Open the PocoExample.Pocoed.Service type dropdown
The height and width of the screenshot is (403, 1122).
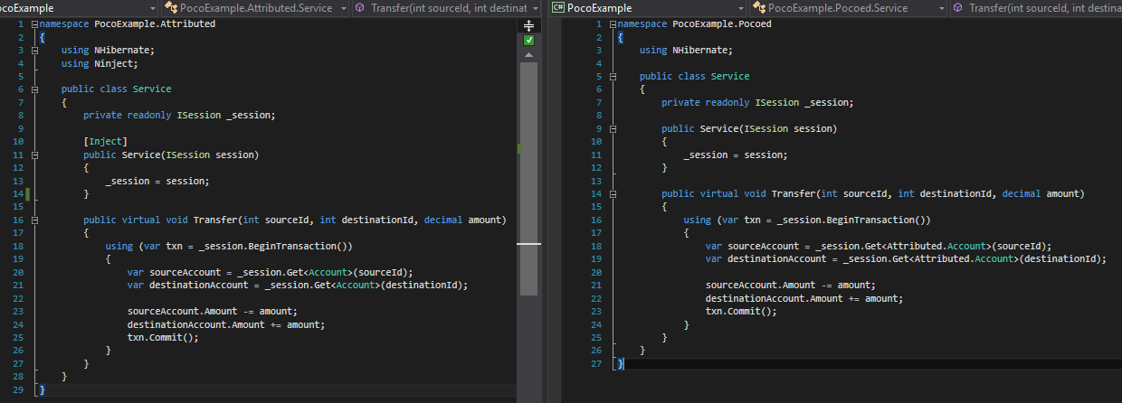(x=942, y=8)
